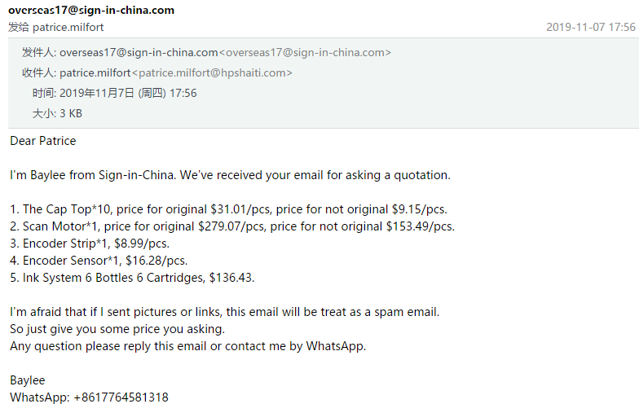Image resolution: width=639 pixels, height=417 pixels.
Task: Click the Encoder Strip price line
Action: coord(90,244)
